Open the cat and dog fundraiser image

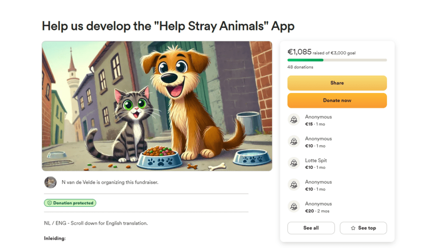[157, 106]
